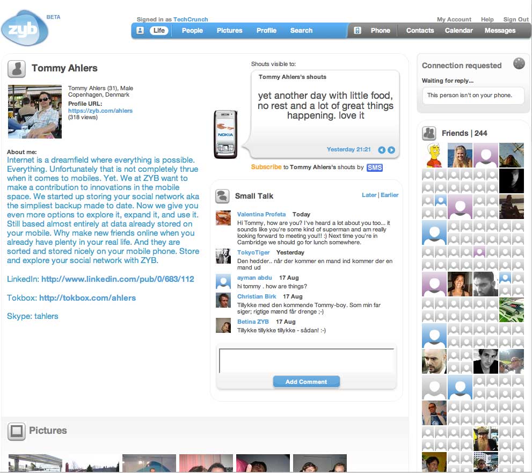Click the profile silhouette icon beside Tommy Ahlers
The image size is (532, 473).
(17, 69)
